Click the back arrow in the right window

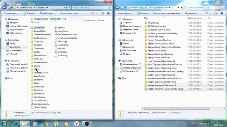117,8
